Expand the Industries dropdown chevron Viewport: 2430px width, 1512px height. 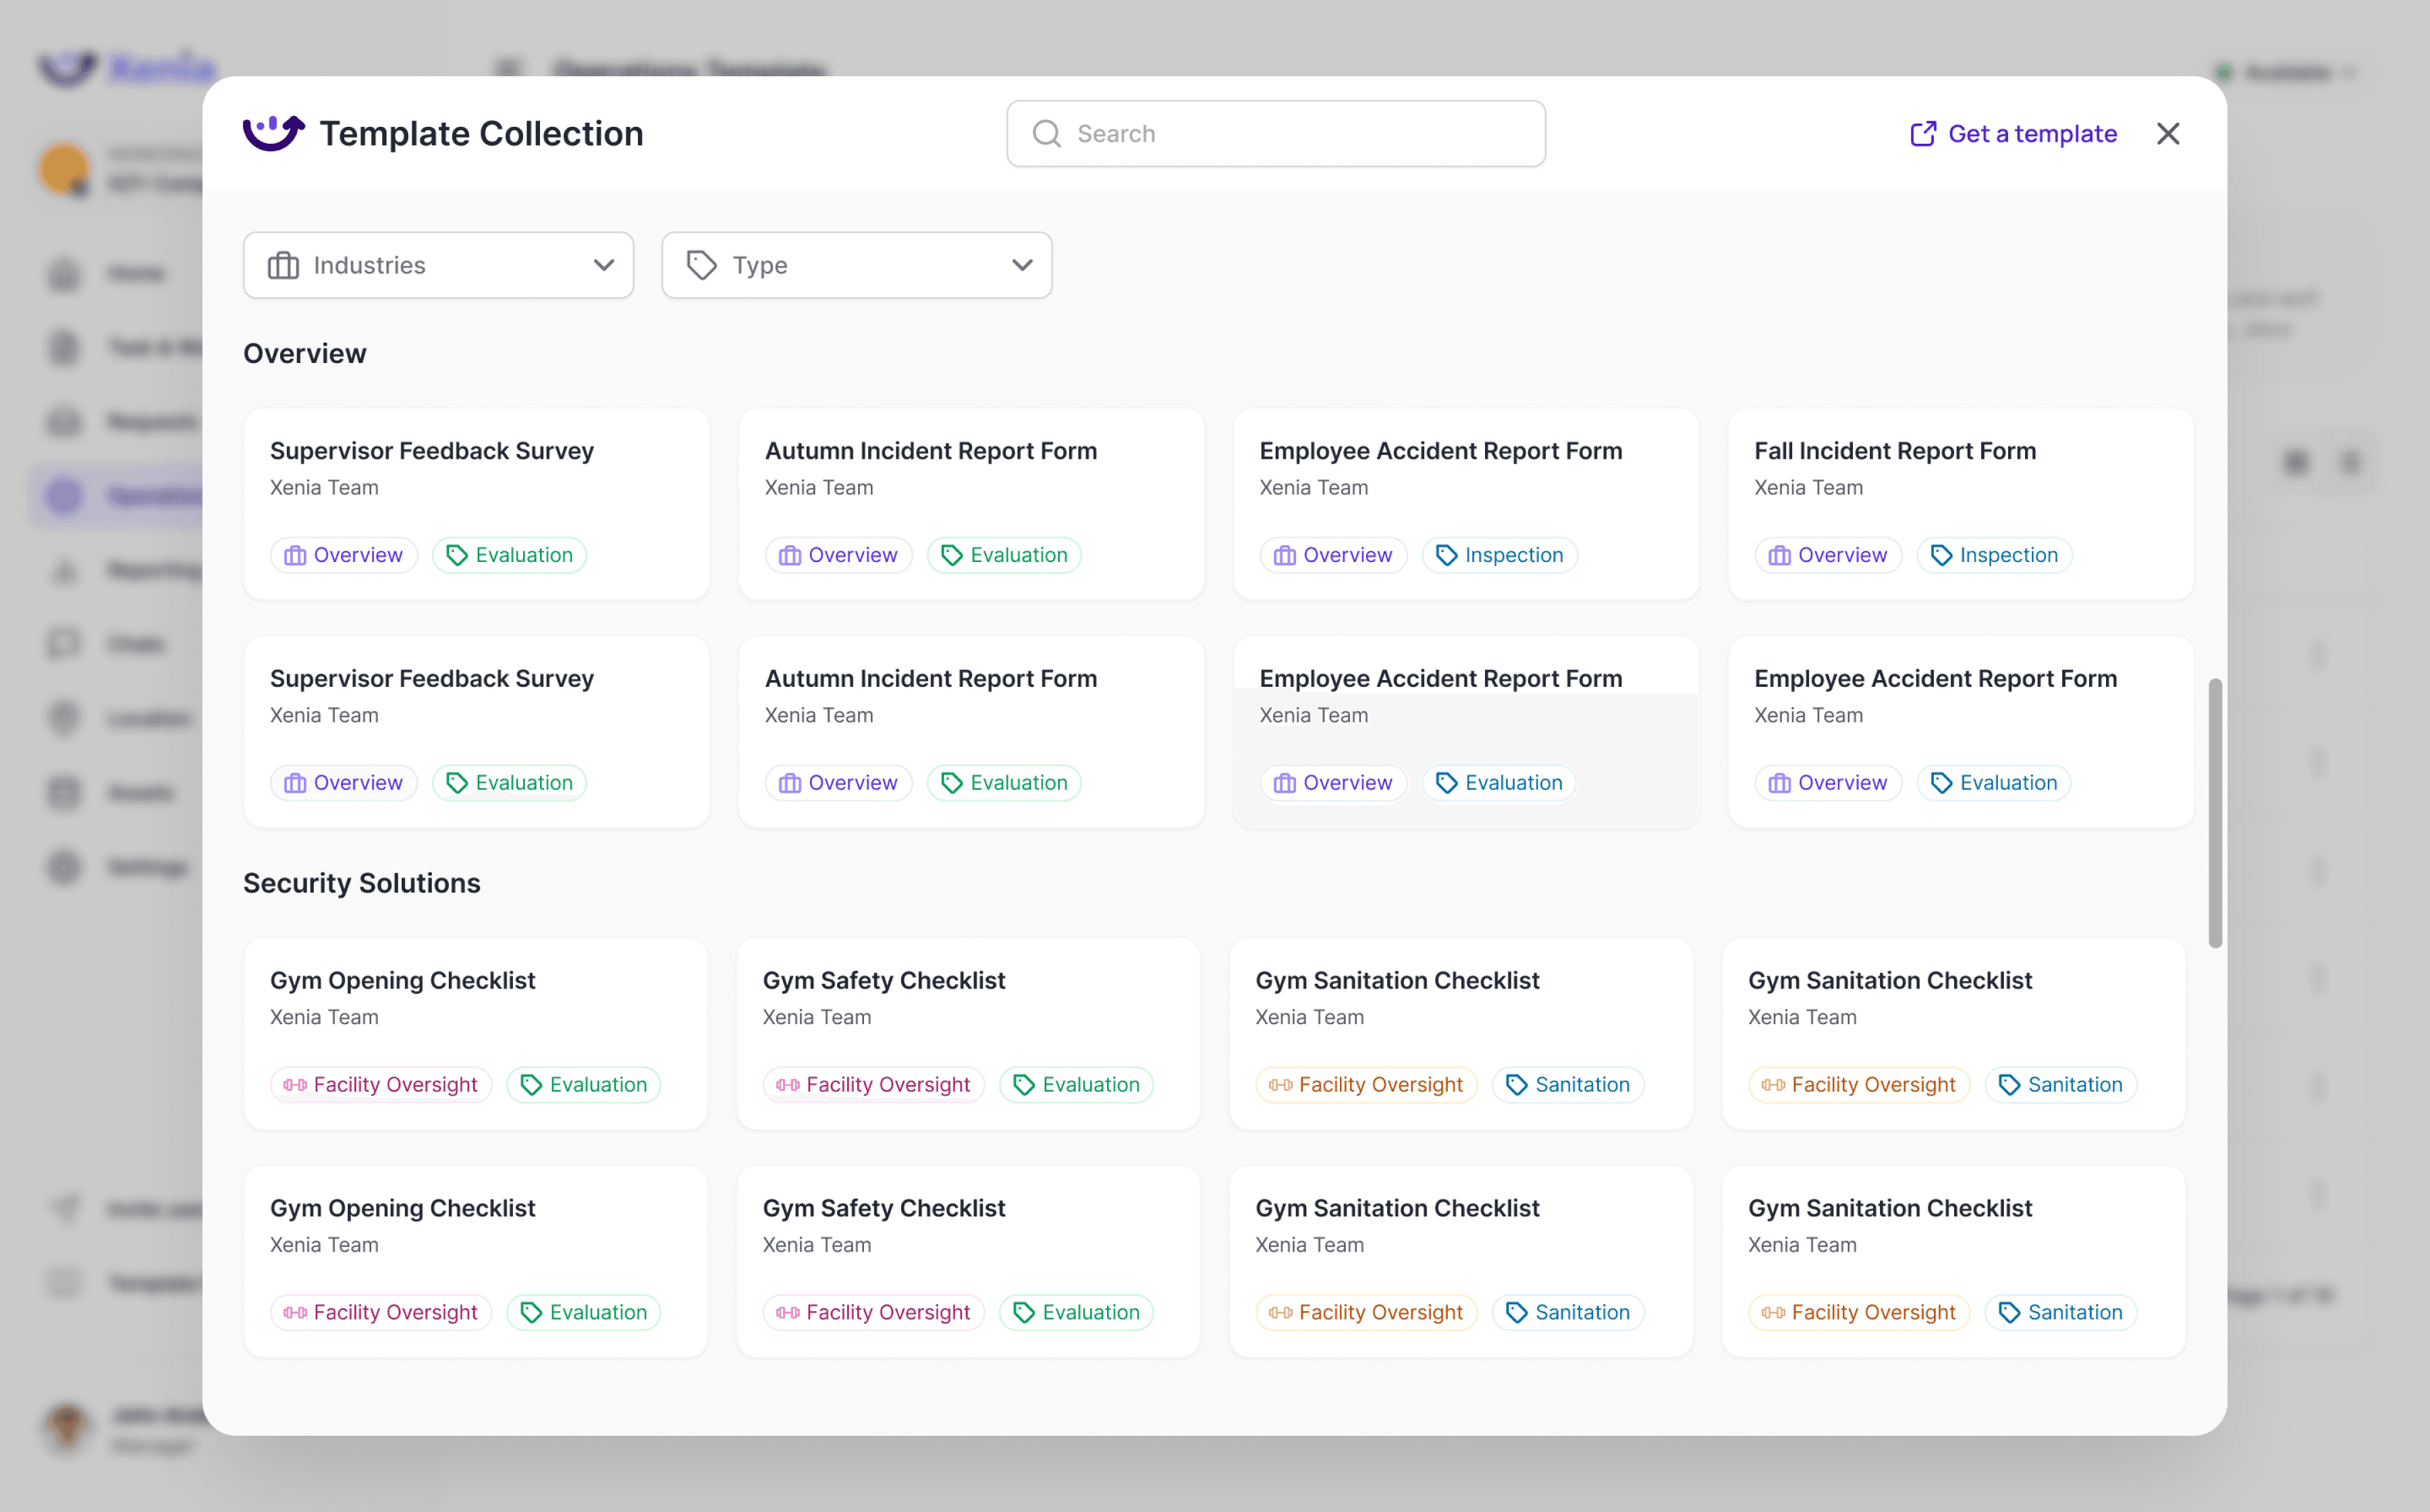pos(603,265)
